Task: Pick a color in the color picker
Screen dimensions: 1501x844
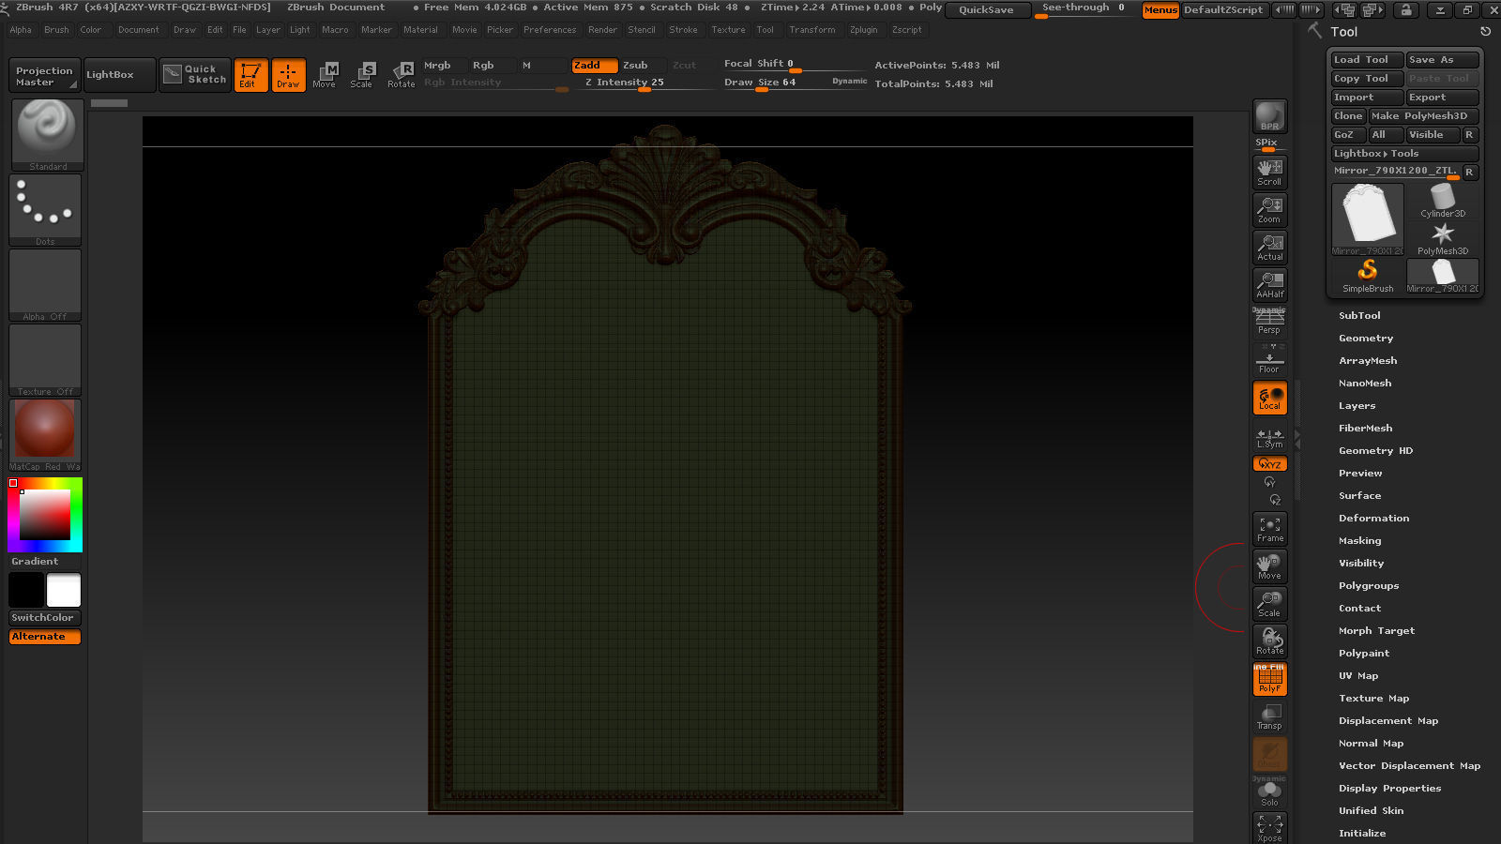Action: tap(45, 515)
